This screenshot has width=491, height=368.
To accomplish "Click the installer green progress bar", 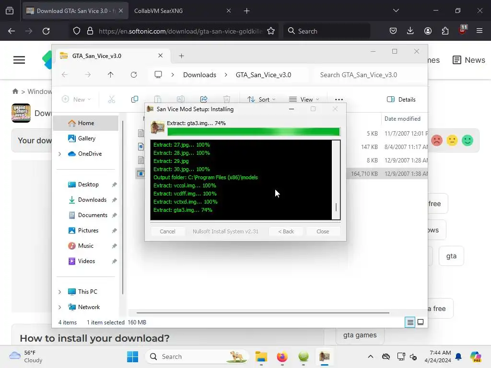I will [x=254, y=132].
